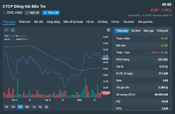Select the Thống kê panel tab

[162, 31]
